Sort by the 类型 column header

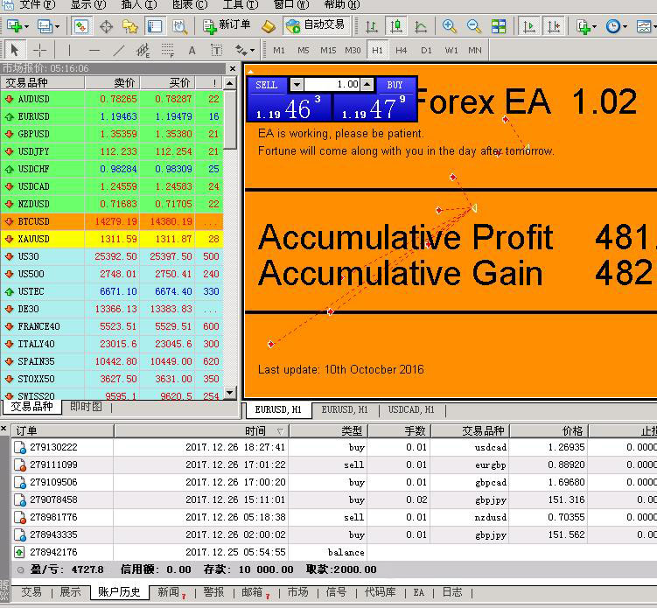click(329, 431)
